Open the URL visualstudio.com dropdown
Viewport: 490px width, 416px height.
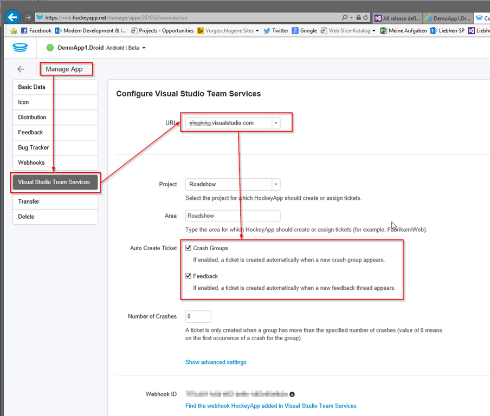tap(275, 123)
